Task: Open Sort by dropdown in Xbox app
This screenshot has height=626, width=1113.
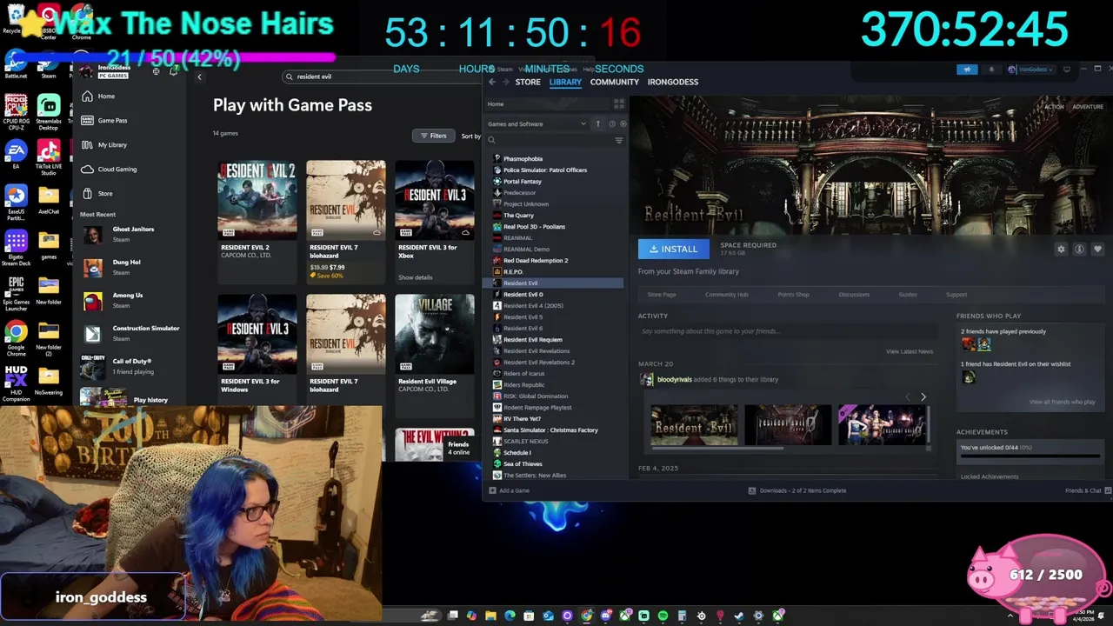Action: point(470,136)
